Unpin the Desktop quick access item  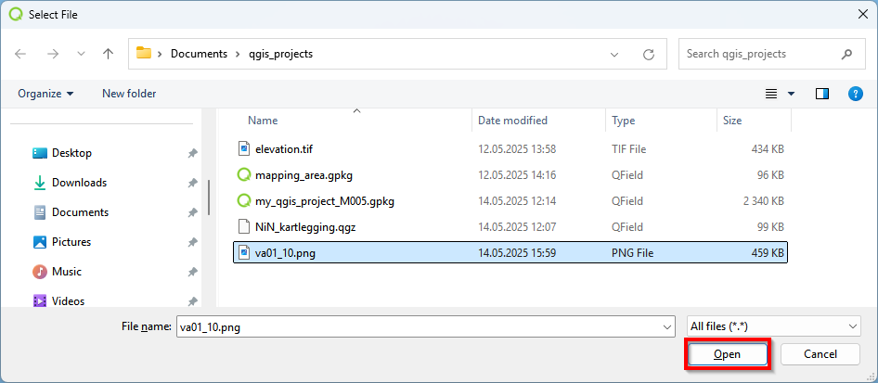pos(192,153)
